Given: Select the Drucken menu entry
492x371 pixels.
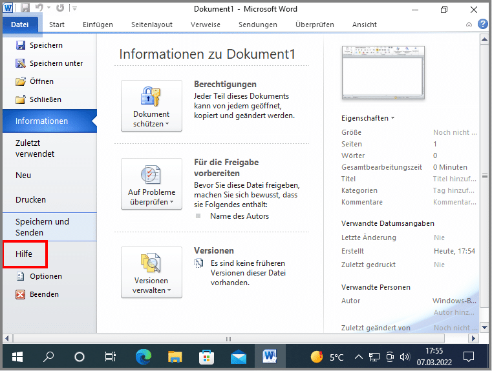Looking at the screenshot, I should coord(31,200).
